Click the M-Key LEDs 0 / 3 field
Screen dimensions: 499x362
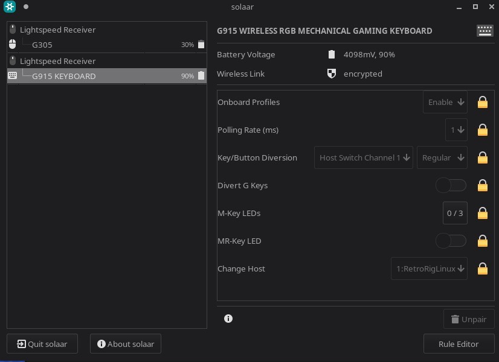pyautogui.click(x=454, y=213)
